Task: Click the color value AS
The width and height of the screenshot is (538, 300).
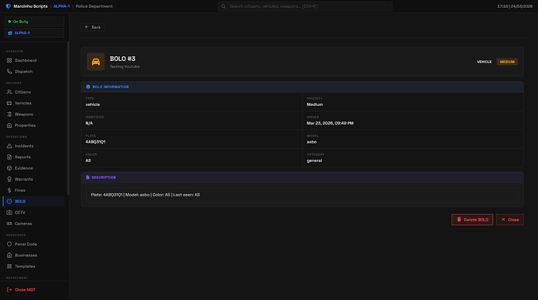Action: pyautogui.click(x=88, y=161)
